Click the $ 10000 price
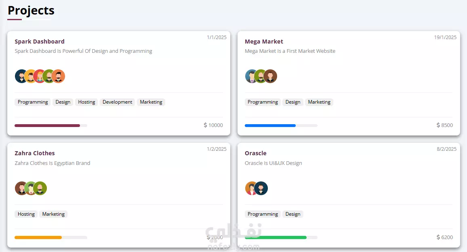The width and height of the screenshot is (467, 252). (213, 125)
